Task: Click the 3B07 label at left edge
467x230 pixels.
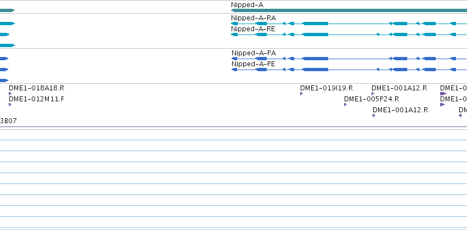Action: (x=8, y=121)
